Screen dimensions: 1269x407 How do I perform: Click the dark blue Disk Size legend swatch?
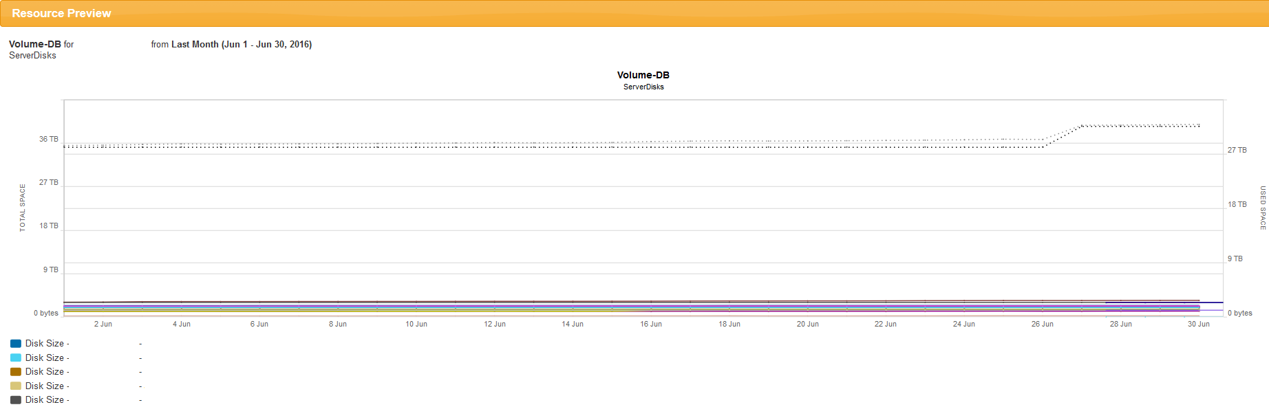coord(16,344)
